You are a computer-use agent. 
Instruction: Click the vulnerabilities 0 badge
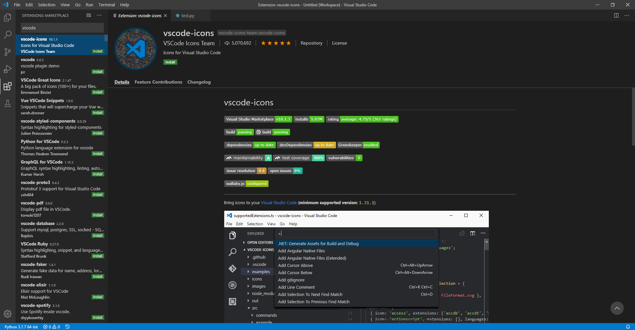pos(344,158)
